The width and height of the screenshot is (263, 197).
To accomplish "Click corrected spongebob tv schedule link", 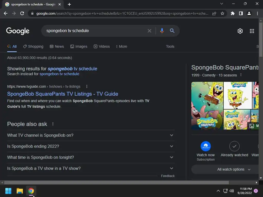I will click(x=72, y=69).
